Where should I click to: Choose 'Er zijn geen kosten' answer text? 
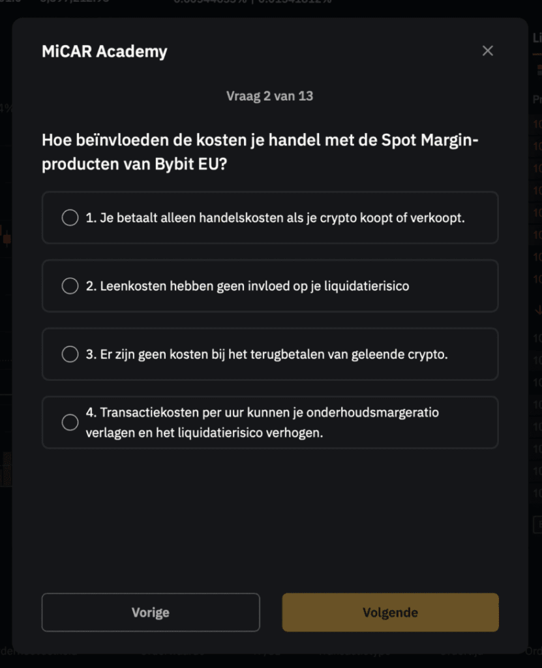[267, 354]
